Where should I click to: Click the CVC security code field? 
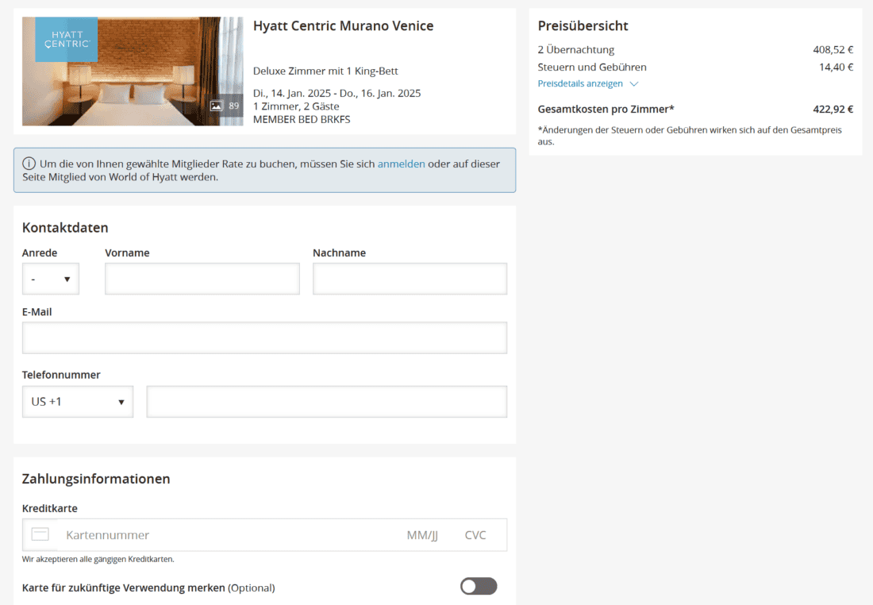pos(475,535)
